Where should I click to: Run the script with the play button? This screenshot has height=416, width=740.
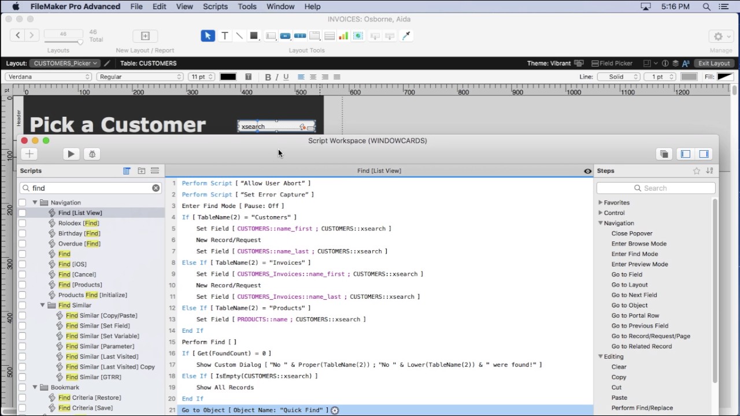click(x=71, y=154)
